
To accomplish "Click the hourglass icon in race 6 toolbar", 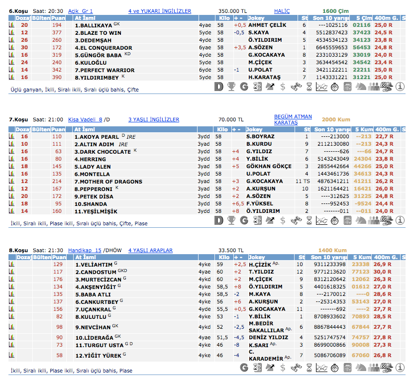I will 309,87.
